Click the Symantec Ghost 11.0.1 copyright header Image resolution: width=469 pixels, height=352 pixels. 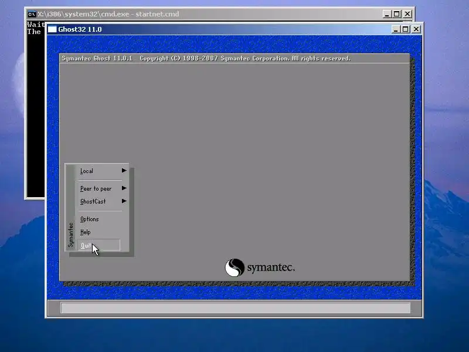tap(206, 58)
